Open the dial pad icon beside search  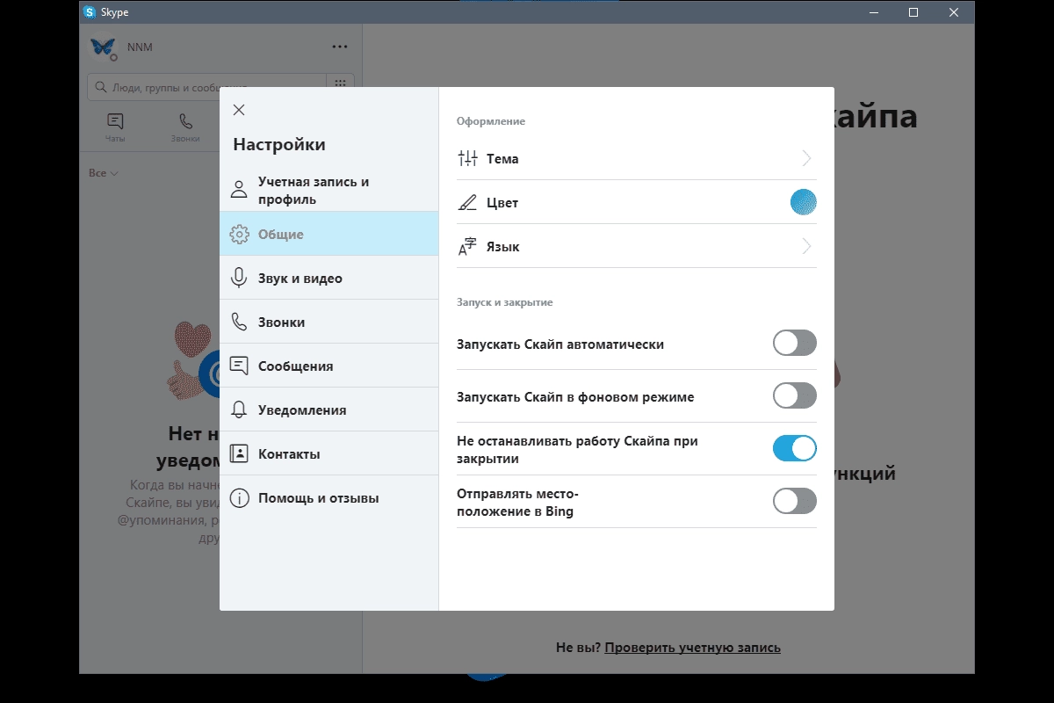(x=340, y=83)
